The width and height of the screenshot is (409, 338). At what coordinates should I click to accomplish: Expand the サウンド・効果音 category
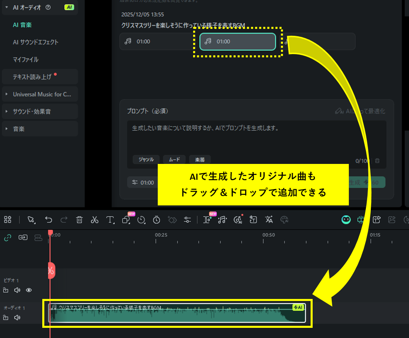pyautogui.click(x=39, y=111)
